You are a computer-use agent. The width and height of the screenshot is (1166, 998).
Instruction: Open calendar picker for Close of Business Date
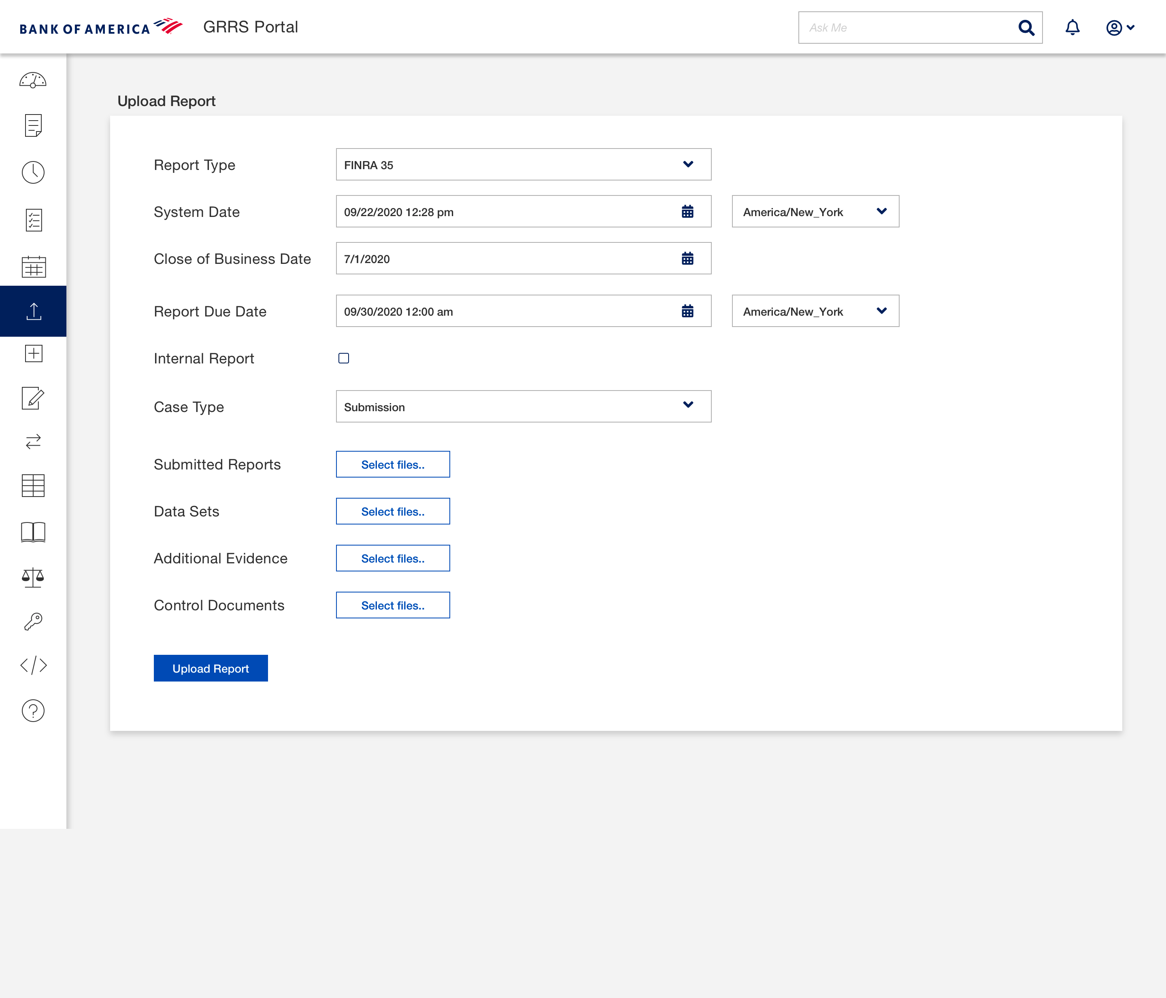tap(687, 259)
